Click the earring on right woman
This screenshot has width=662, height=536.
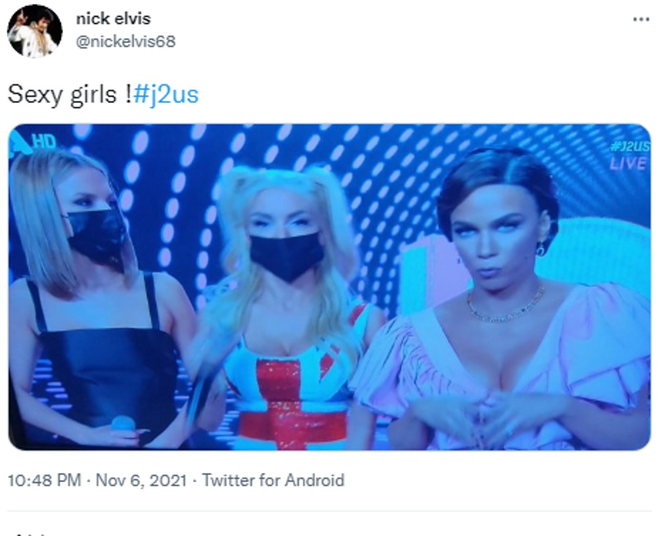540,250
